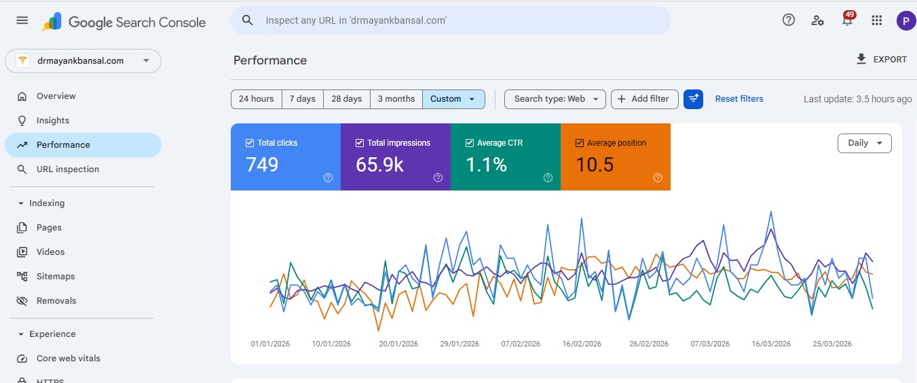The width and height of the screenshot is (917, 383).
Task: Click the Core web vitals gauge icon
Action: 22,359
